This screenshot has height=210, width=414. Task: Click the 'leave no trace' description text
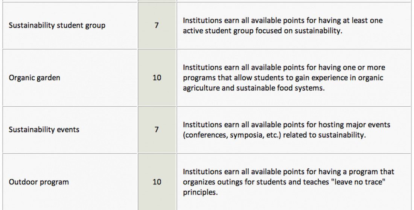(288, 182)
